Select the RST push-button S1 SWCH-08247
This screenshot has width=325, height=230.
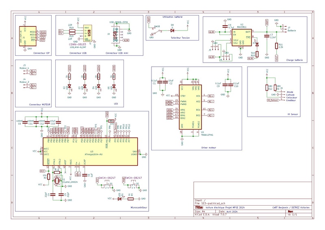(106, 184)
